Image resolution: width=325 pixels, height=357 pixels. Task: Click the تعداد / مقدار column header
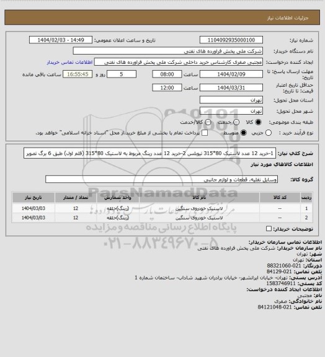(x=76, y=198)
